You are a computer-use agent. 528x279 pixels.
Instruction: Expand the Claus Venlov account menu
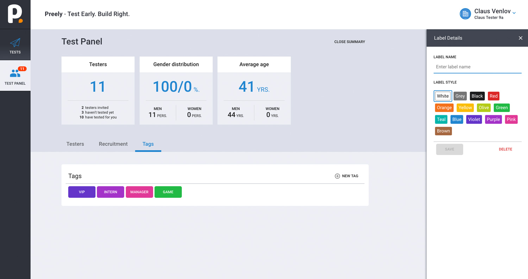pyautogui.click(x=514, y=13)
